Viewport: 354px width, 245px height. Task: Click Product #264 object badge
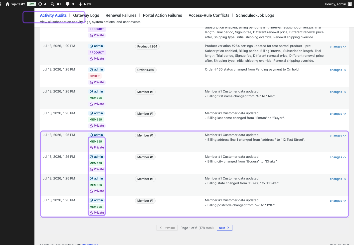tap(147, 46)
